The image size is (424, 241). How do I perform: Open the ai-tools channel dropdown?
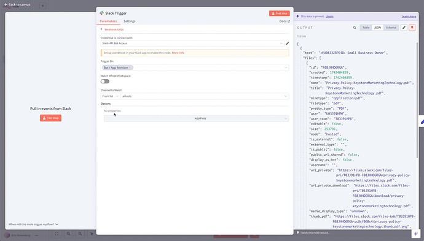(205, 96)
